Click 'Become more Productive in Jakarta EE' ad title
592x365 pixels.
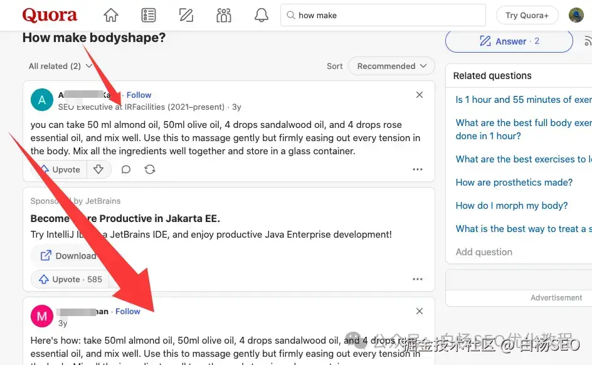pyautogui.click(x=125, y=218)
